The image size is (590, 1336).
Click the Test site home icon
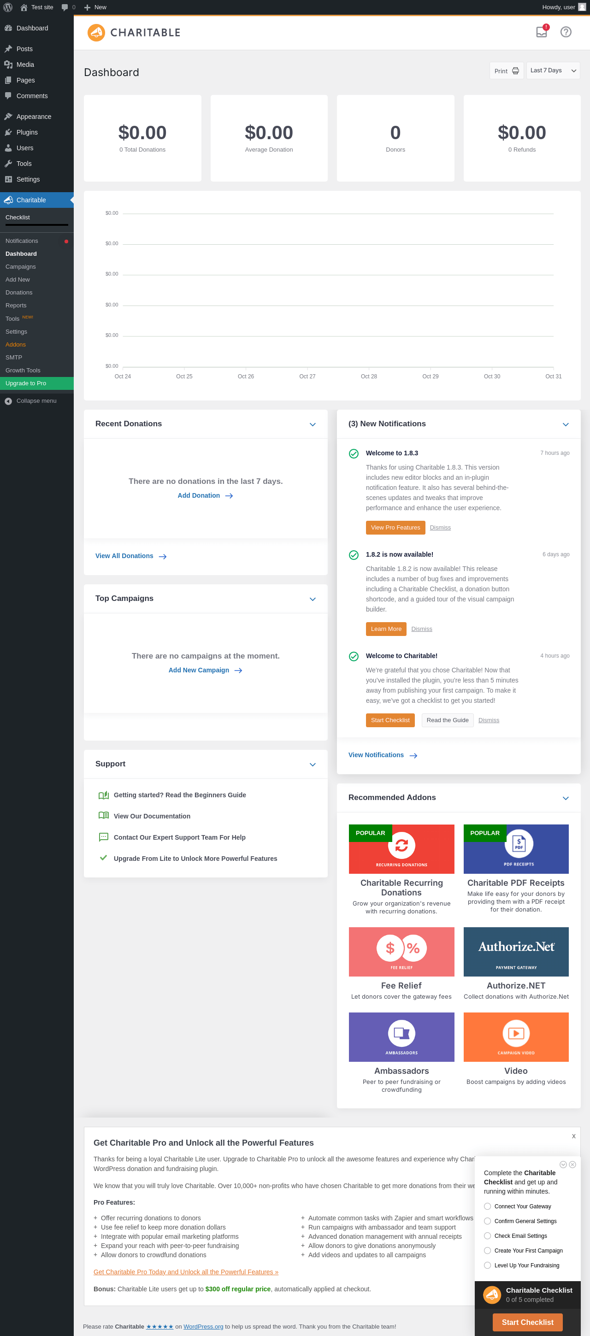click(24, 7)
